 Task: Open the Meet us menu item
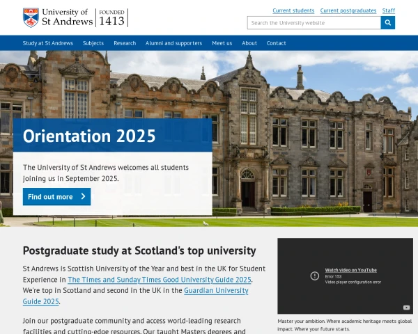point(222,43)
